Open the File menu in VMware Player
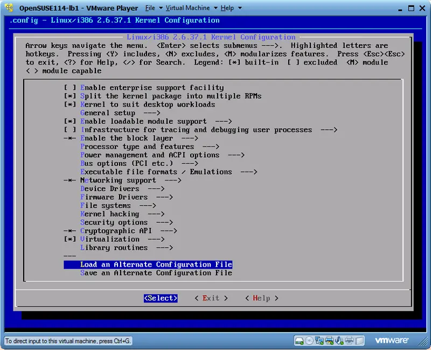 (154, 8)
